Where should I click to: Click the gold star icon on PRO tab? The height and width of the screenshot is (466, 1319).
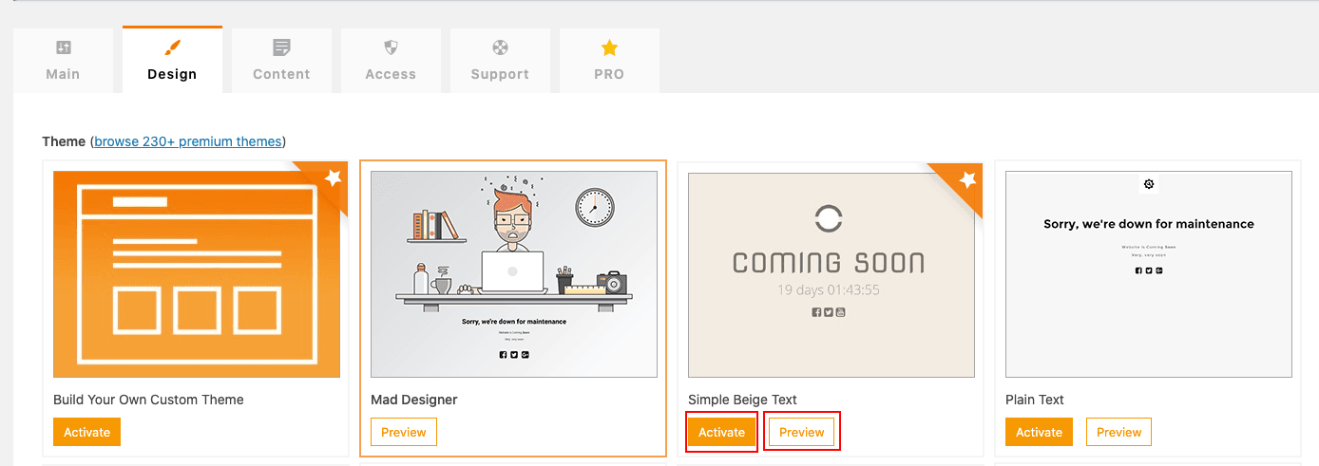609,47
